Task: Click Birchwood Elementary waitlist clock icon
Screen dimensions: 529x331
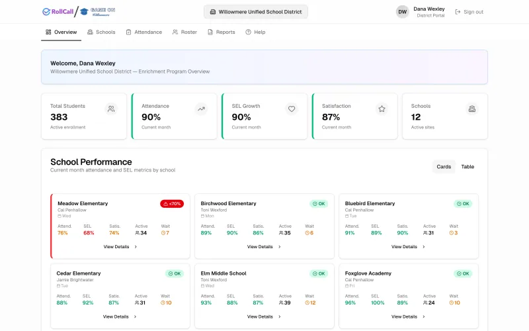Action: pos(307,233)
